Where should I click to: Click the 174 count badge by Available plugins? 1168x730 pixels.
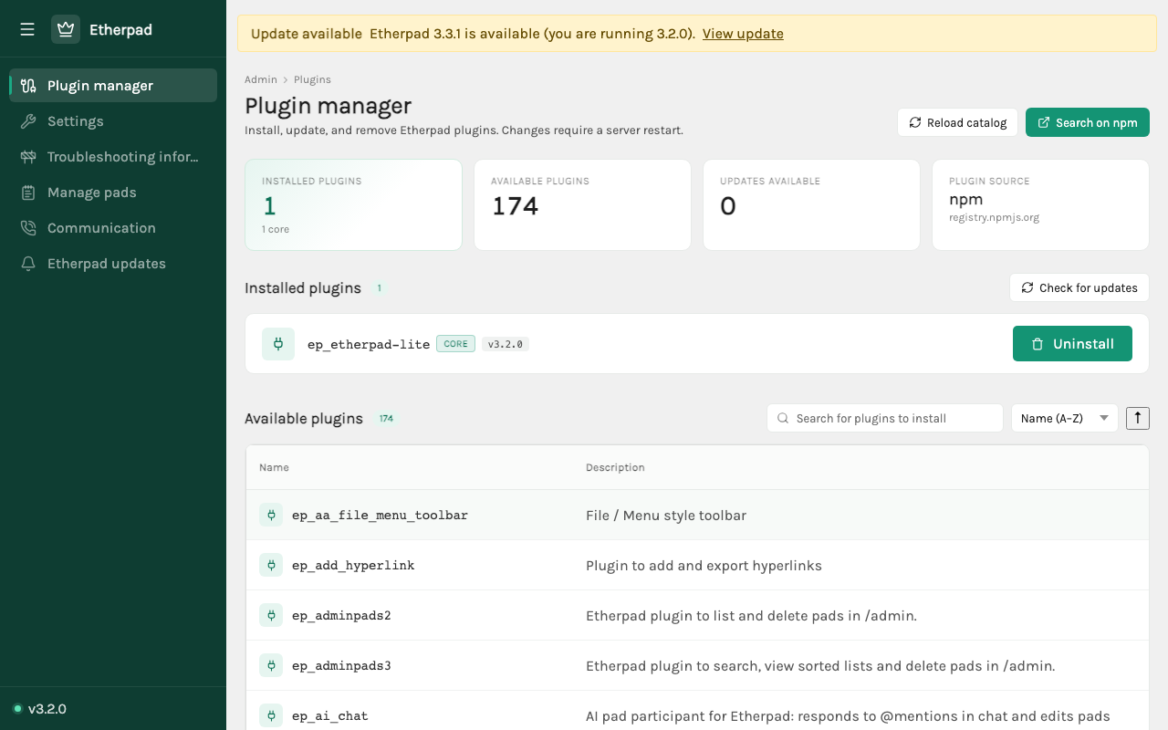[x=386, y=419]
